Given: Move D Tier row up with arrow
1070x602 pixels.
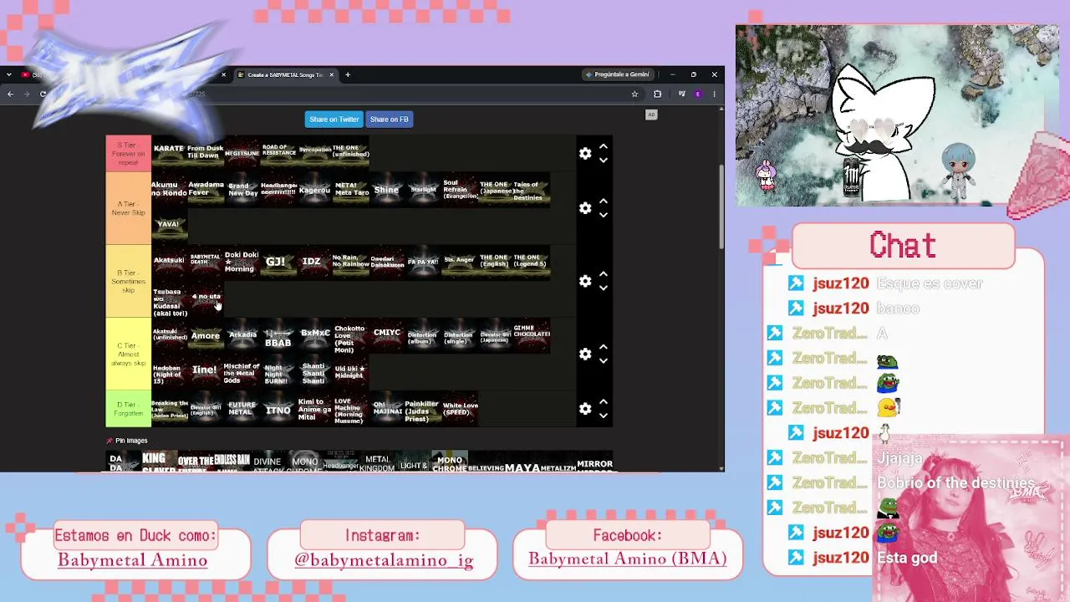Looking at the screenshot, I should 604,402.
